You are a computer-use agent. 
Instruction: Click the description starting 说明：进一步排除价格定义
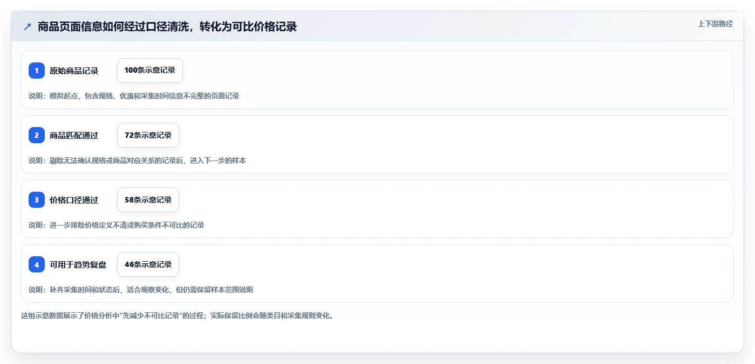(117, 225)
